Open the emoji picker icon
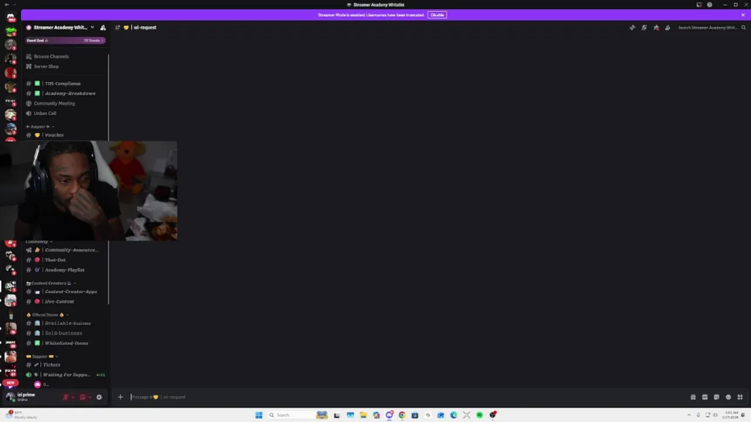The width and height of the screenshot is (751, 422). pos(728,397)
